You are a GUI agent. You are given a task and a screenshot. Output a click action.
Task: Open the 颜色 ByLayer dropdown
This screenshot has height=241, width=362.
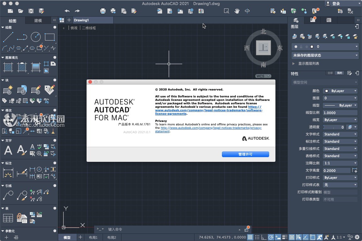pos(340,91)
